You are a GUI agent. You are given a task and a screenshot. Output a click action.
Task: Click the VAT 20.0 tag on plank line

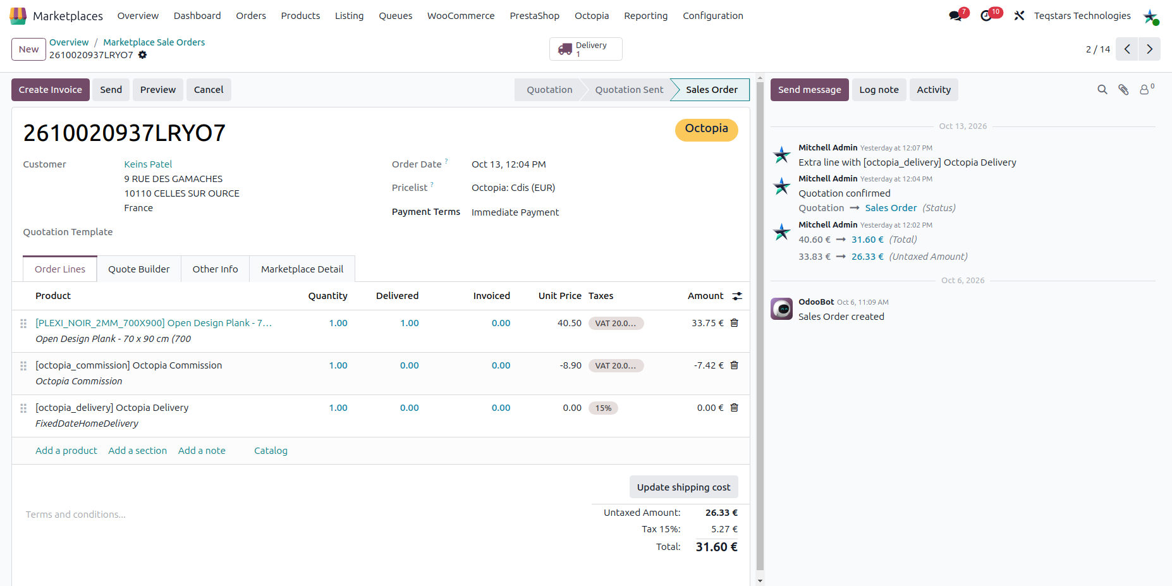tap(616, 323)
